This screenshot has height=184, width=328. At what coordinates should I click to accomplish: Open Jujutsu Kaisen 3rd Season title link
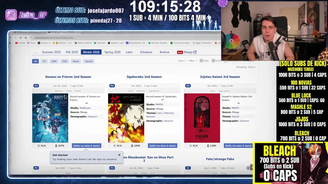[220, 77]
